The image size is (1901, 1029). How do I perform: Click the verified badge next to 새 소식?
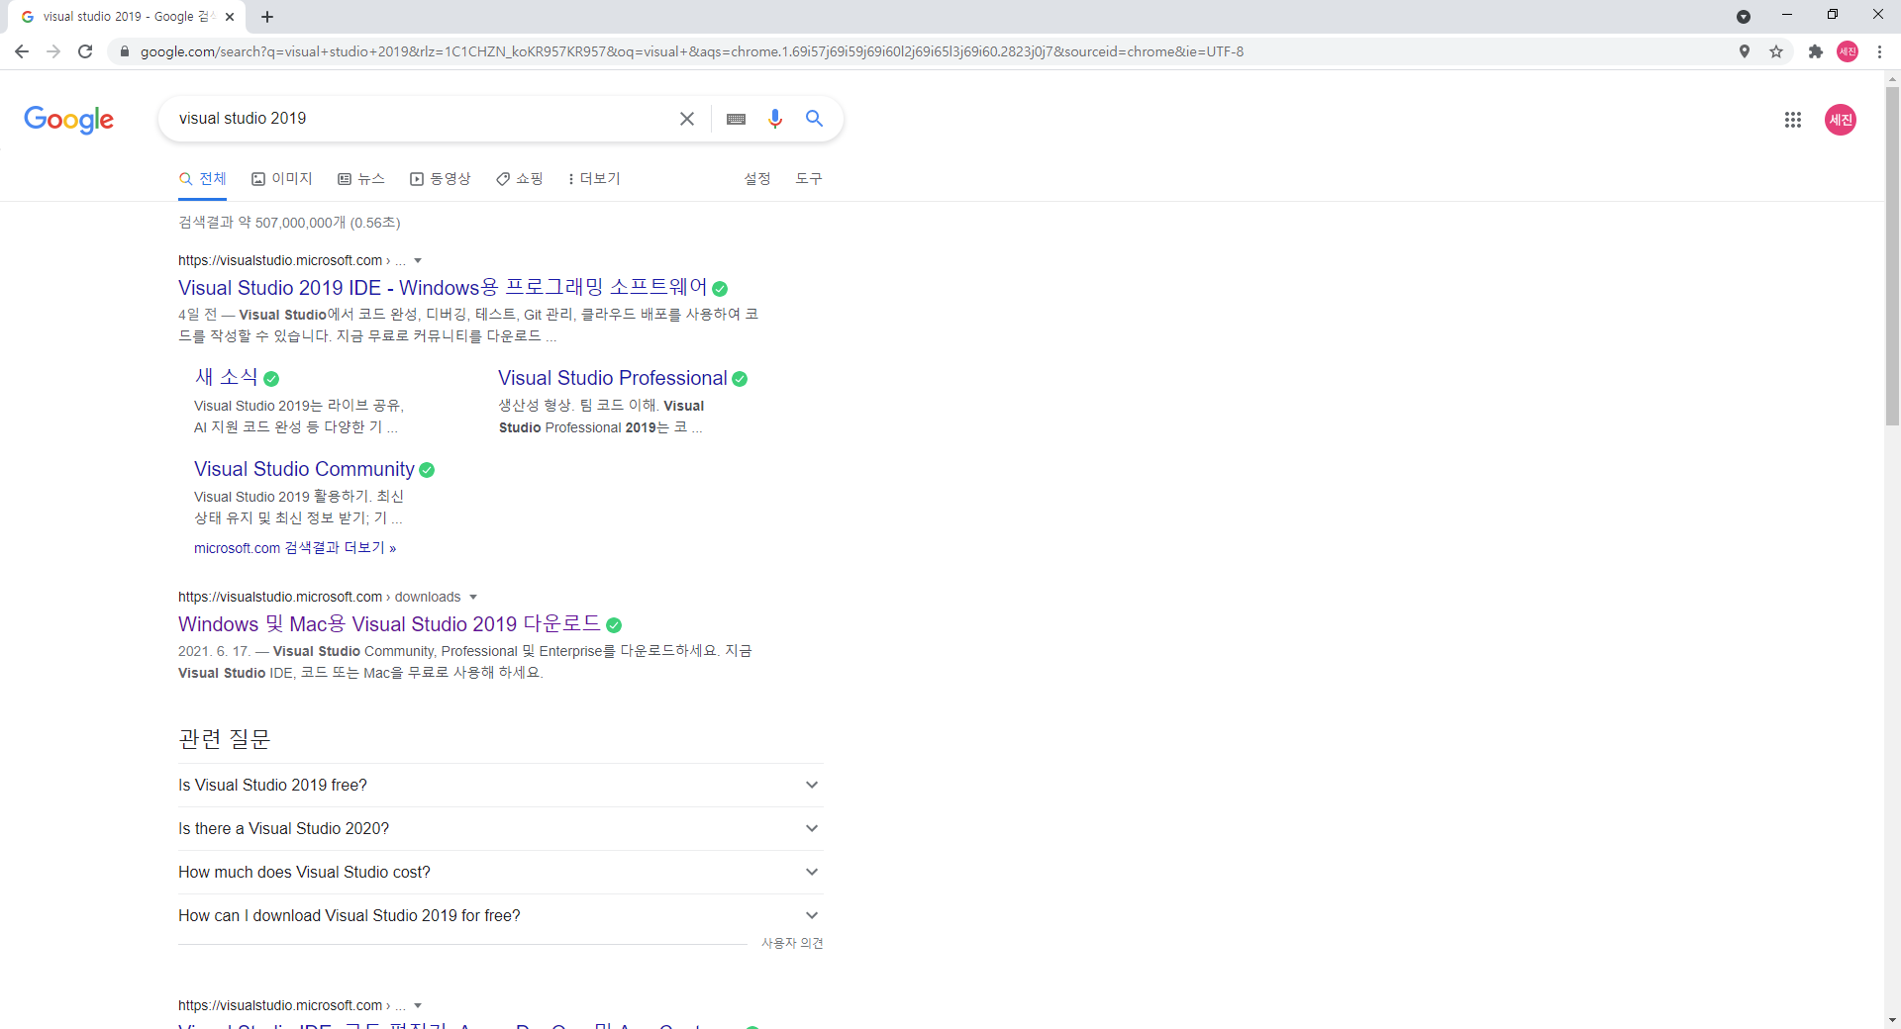(271, 379)
